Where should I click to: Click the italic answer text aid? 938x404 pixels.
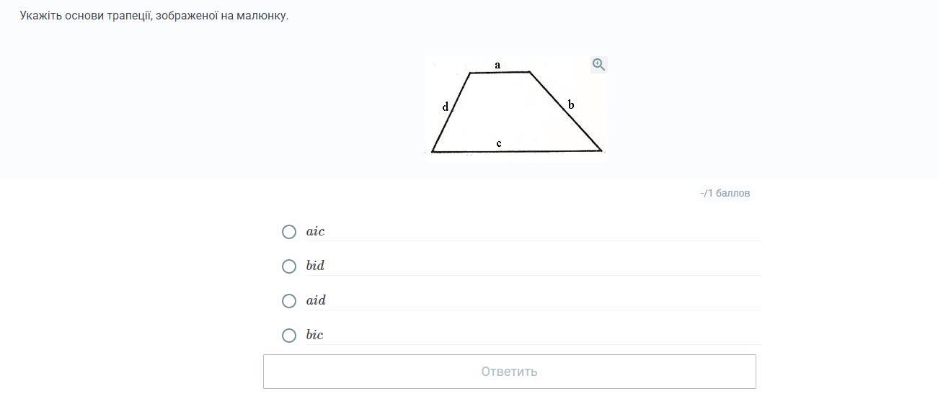pos(316,300)
